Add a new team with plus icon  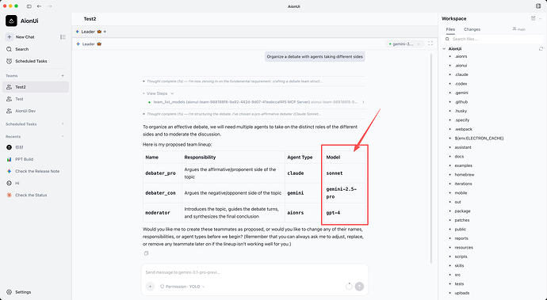[63, 76]
